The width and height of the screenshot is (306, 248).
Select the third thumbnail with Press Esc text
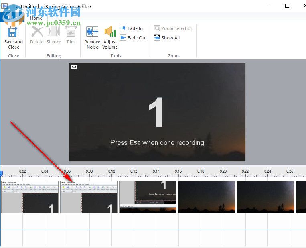point(148,197)
